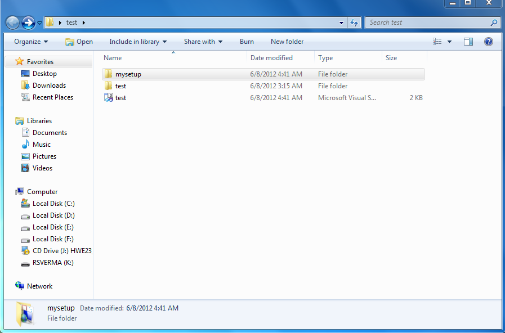
Task: Select the test segment in the address bar
Action: [71, 22]
